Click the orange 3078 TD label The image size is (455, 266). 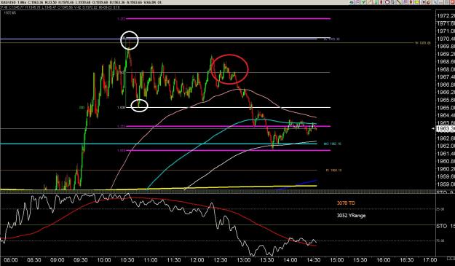point(346,203)
